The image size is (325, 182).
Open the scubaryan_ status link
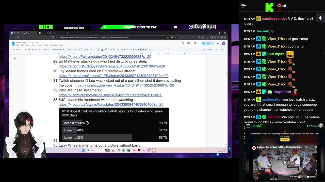pos(124,85)
